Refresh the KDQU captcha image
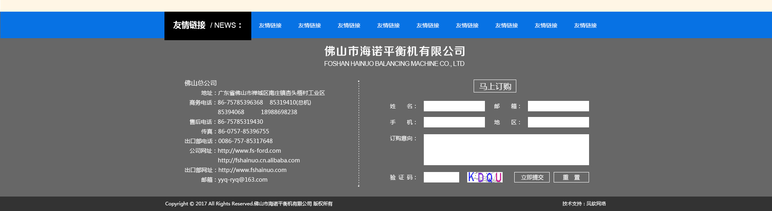Image resolution: width=772 pixels, height=211 pixels. click(485, 177)
